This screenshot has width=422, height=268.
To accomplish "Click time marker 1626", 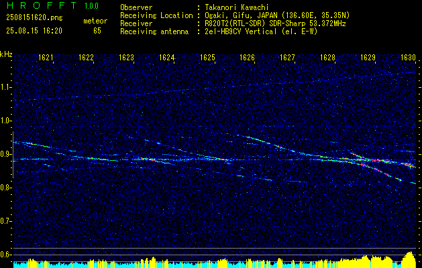I will tap(247, 58).
